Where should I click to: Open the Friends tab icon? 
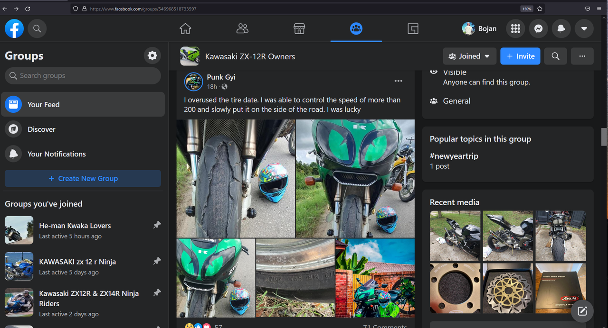(242, 29)
